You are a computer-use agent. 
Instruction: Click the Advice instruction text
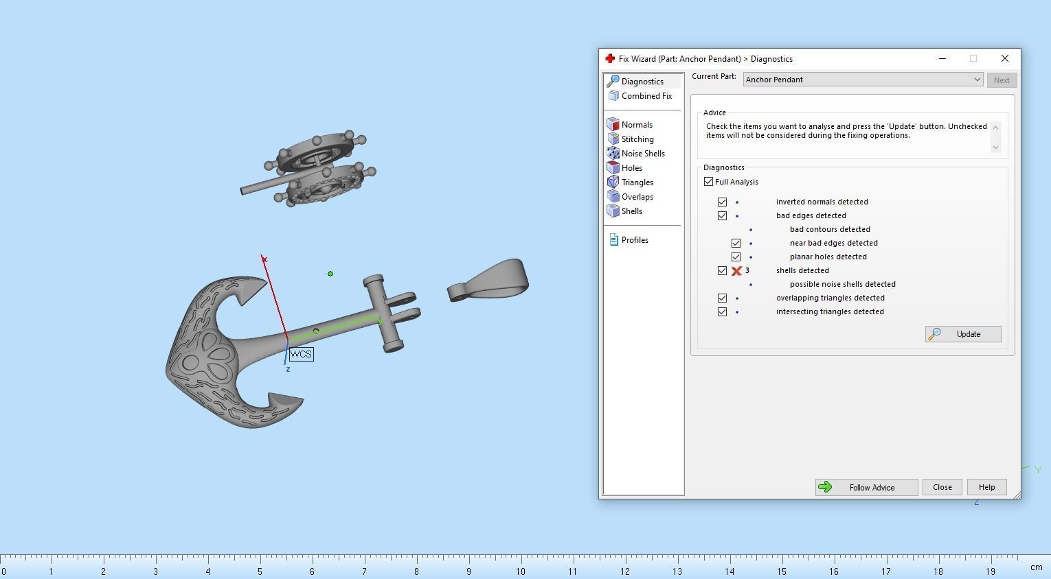[846, 131]
